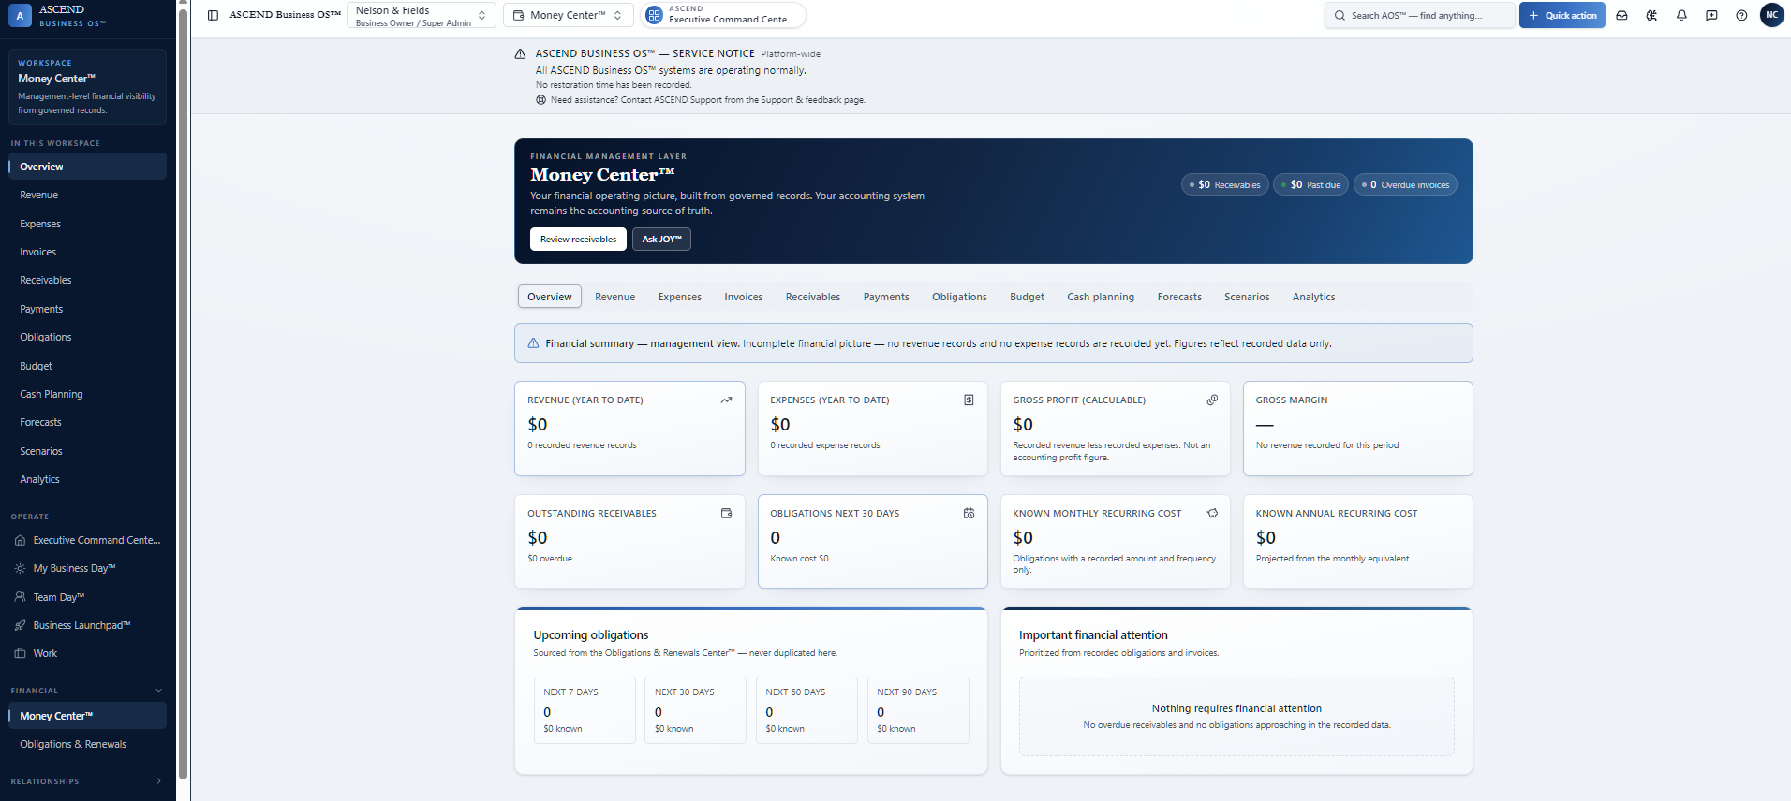Open the Receivables tab
This screenshot has height=801, width=1791.
(x=812, y=297)
